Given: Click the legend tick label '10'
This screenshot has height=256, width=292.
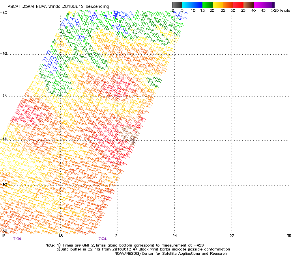Looking at the screenshot, I should coord(193,11).
